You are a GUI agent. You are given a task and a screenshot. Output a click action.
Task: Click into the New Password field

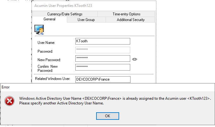[x=103, y=58]
